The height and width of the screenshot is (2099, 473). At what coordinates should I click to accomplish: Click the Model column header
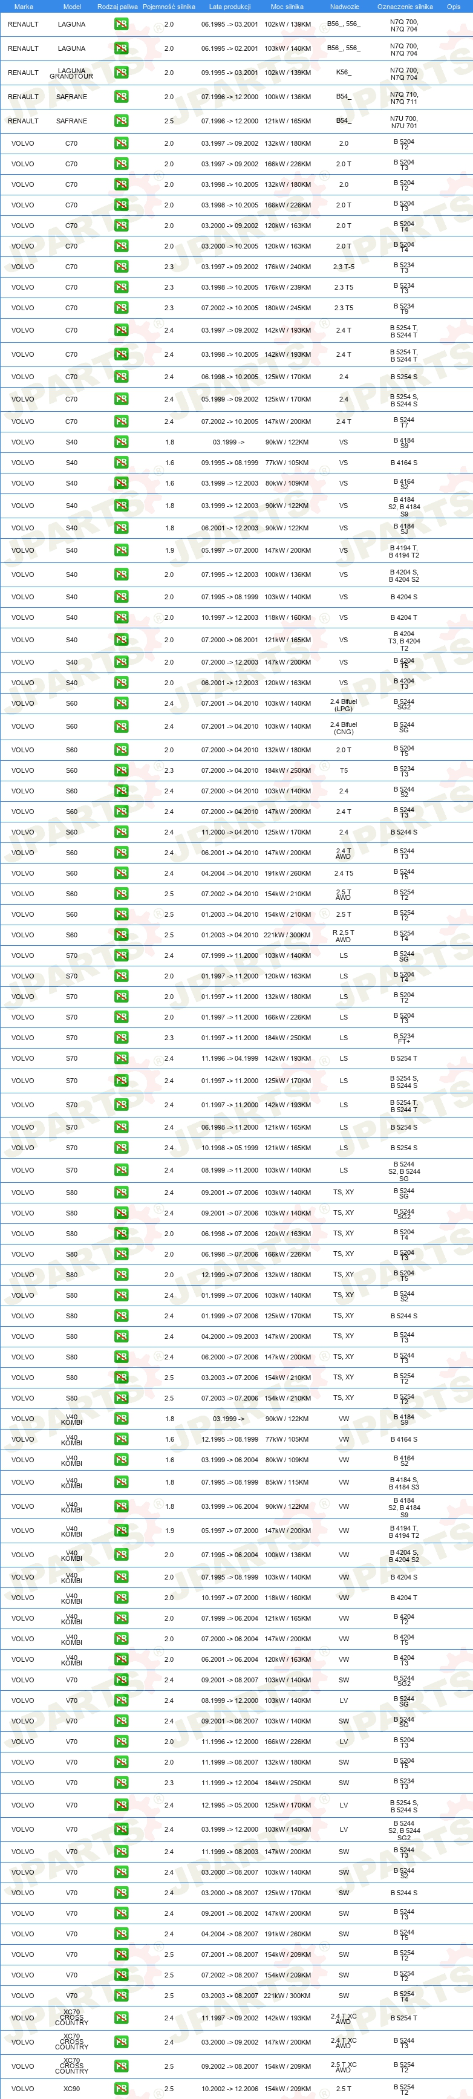[72, 7]
